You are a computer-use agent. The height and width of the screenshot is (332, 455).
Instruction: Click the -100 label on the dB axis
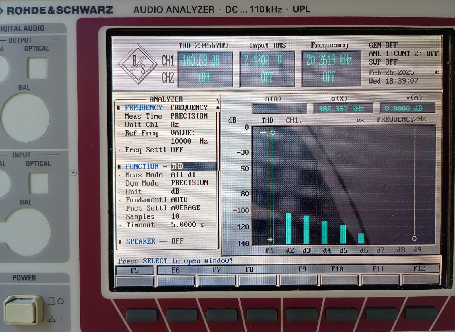pos(241,211)
